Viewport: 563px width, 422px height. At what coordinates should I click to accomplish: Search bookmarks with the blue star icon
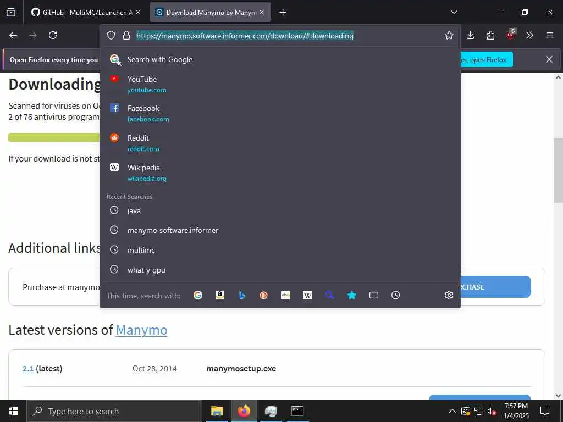click(x=352, y=295)
